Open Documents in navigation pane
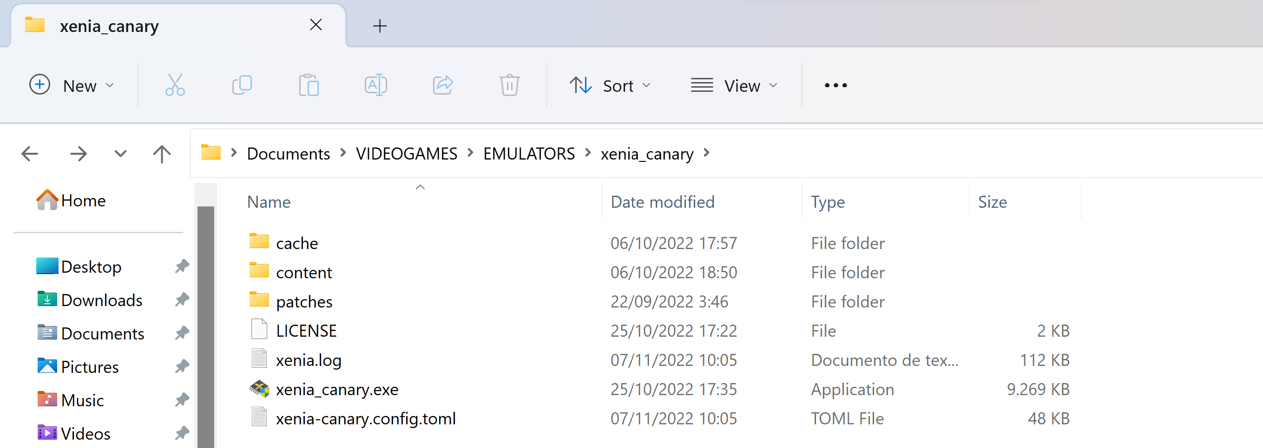1263x448 pixels. [x=90, y=333]
